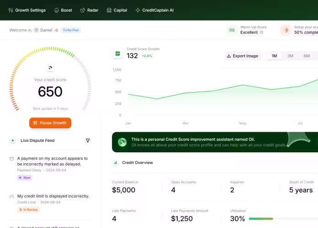Click the Live Dispute Feed status indicator
The height and width of the screenshot is (228, 318).
click(13, 140)
